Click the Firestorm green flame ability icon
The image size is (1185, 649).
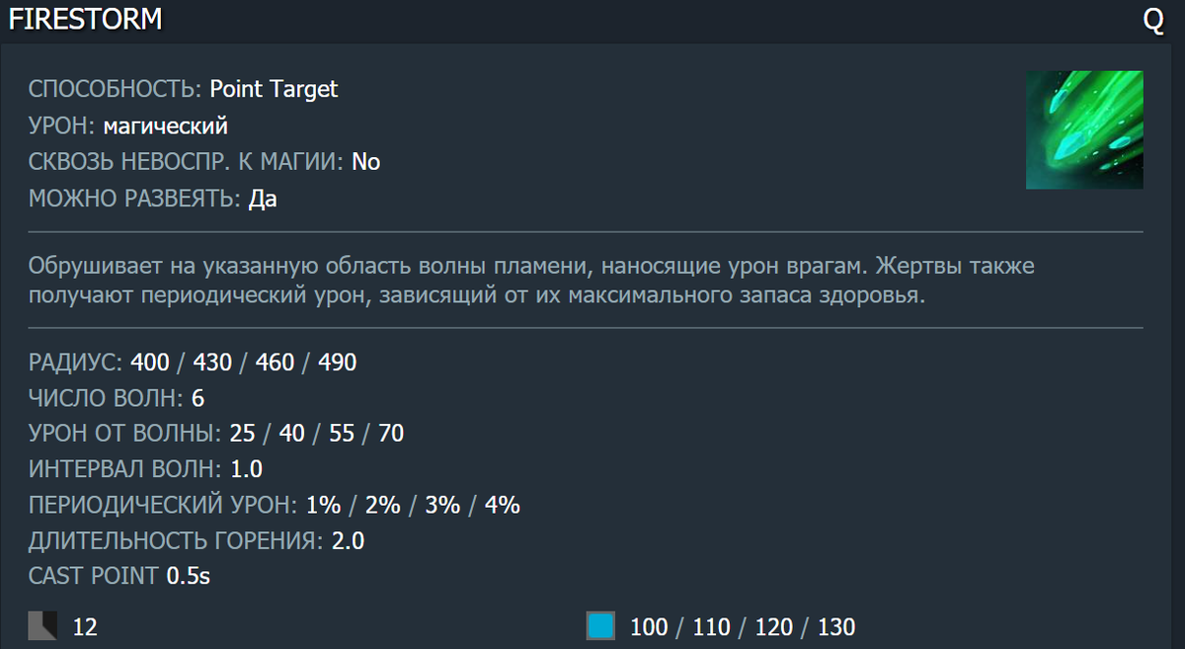pos(1083,129)
